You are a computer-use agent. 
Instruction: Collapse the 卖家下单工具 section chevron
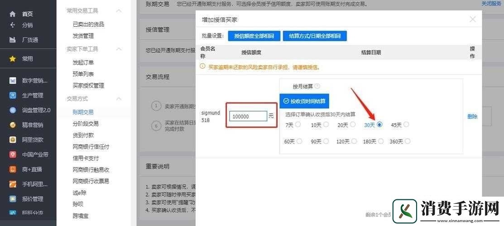119,49
